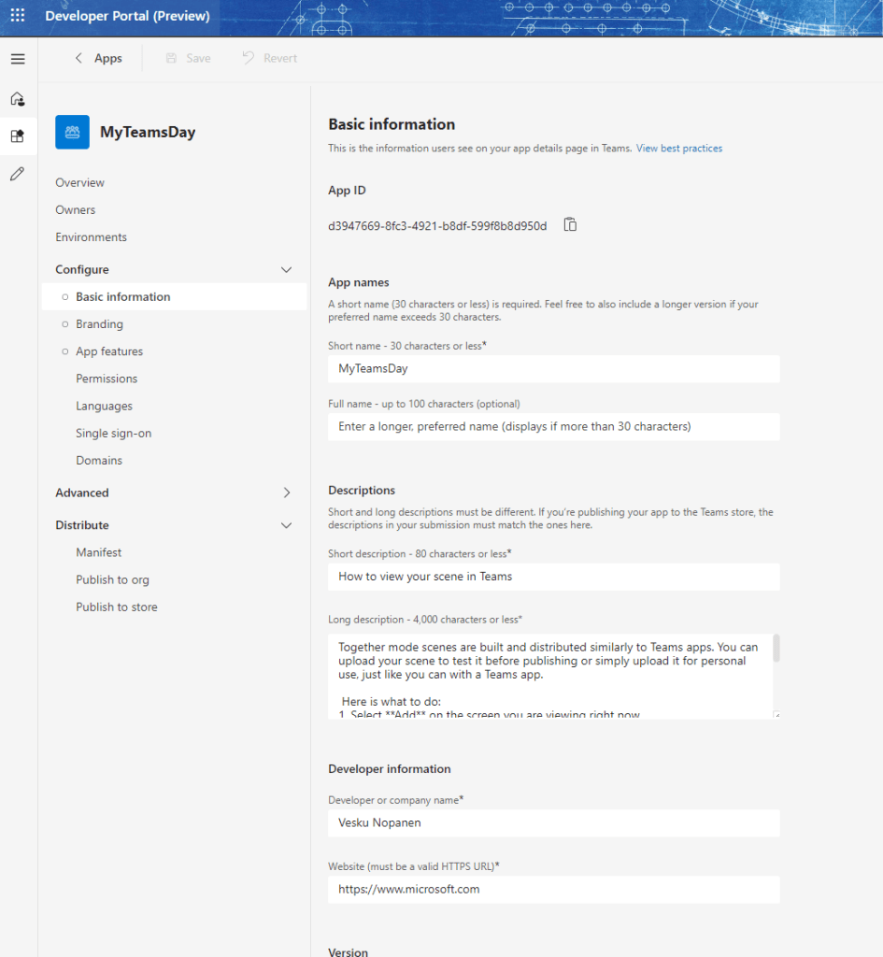Open Publish to store page

tap(116, 607)
